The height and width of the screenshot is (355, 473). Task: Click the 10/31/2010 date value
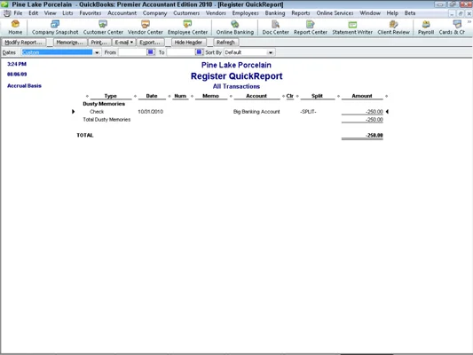tap(151, 112)
